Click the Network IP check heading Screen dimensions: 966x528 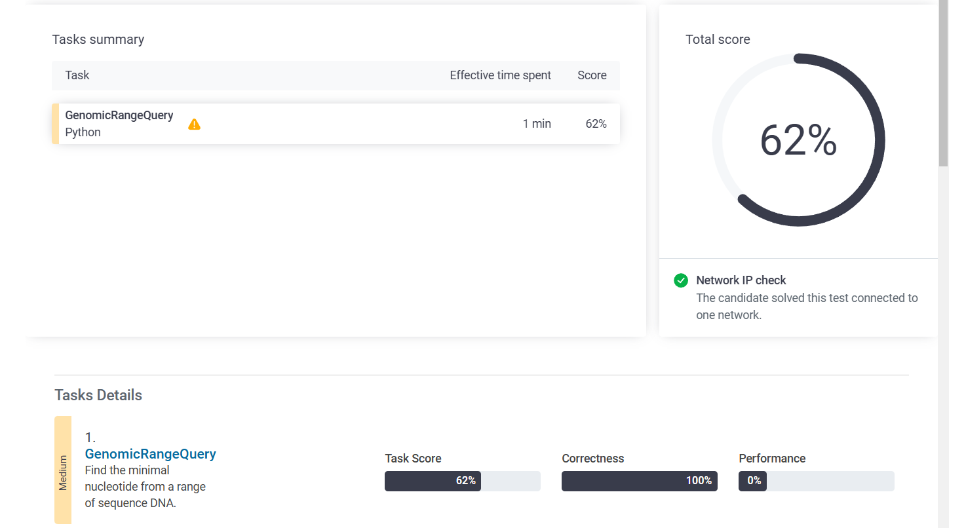(741, 280)
